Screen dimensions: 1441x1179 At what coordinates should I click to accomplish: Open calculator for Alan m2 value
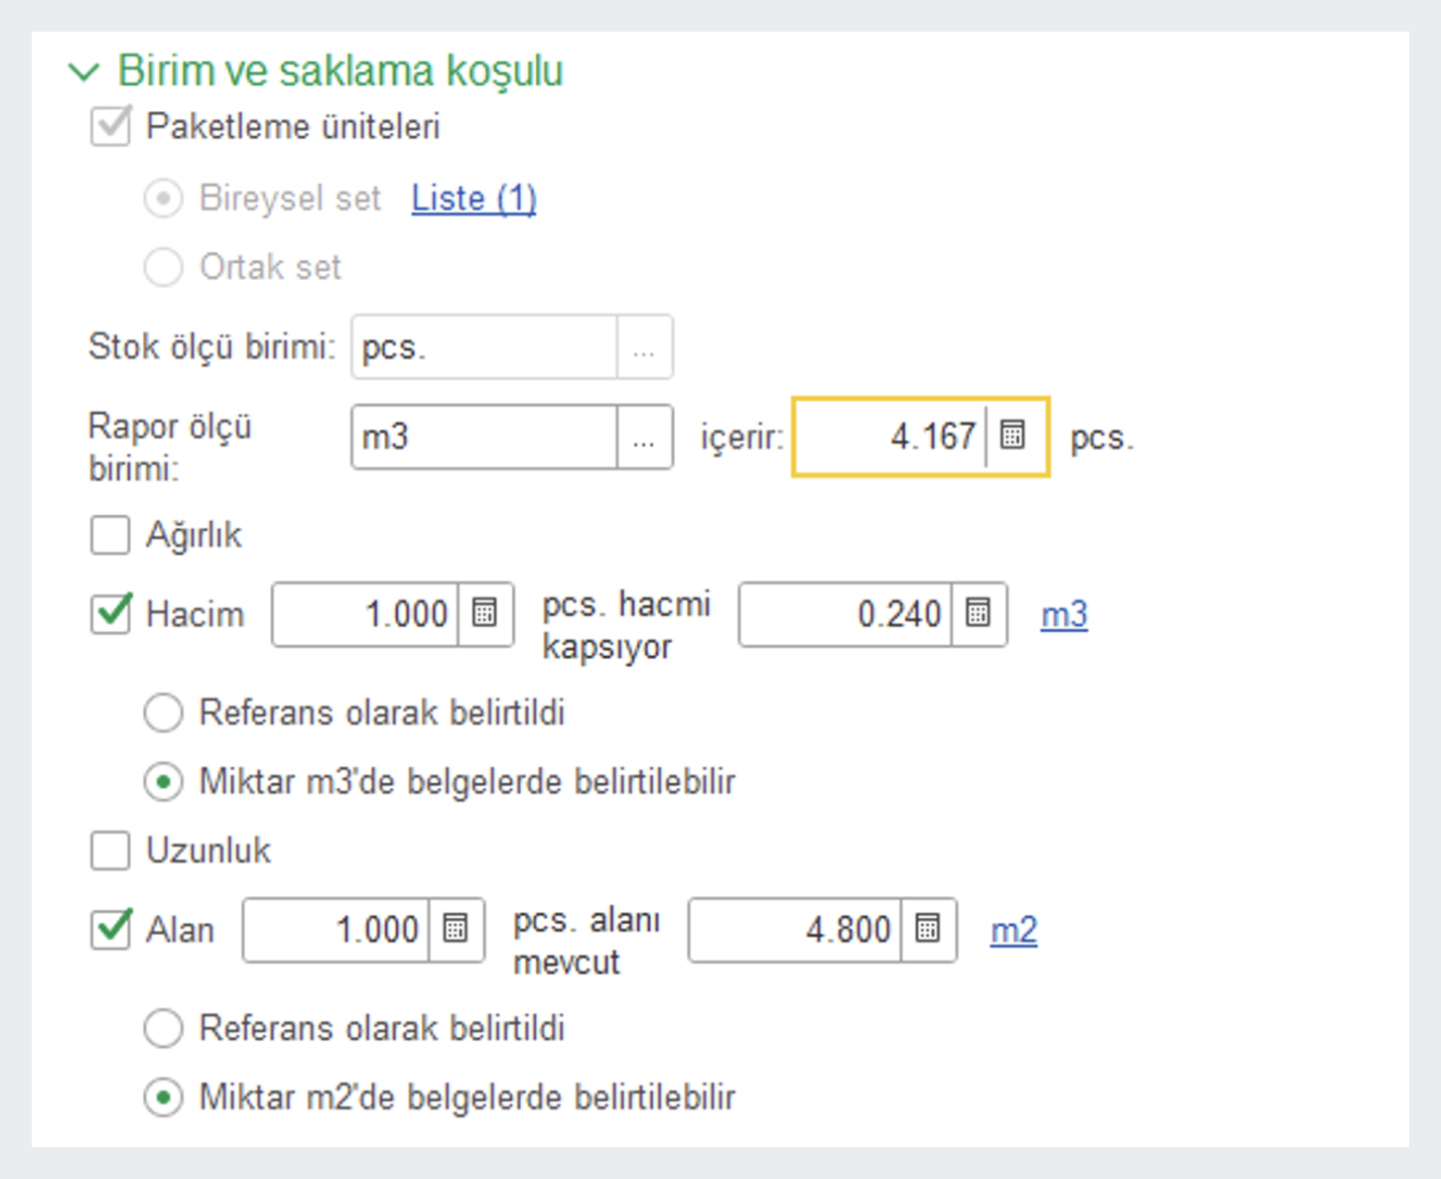tap(928, 929)
